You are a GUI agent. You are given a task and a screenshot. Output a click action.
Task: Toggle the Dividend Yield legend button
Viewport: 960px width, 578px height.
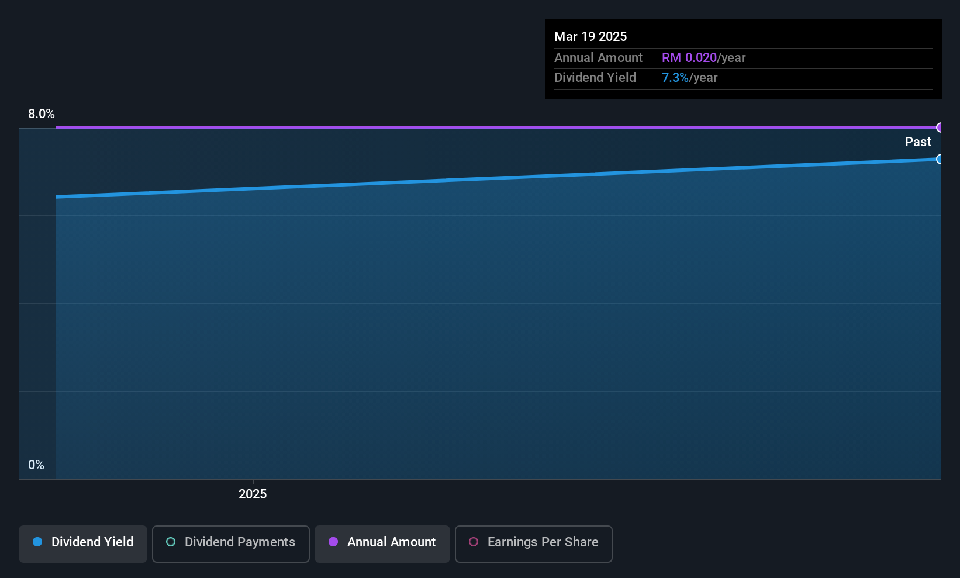83,543
